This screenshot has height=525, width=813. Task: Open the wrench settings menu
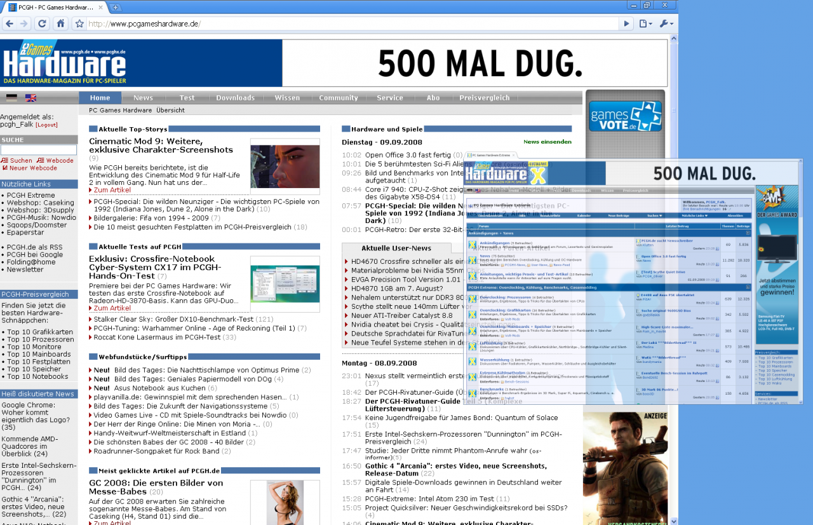click(666, 24)
